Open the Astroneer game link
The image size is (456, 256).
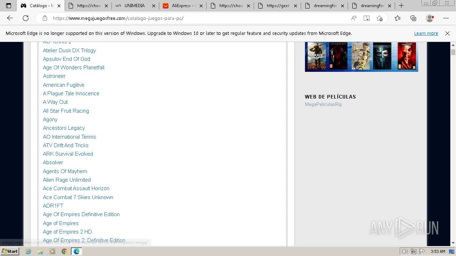tap(54, 76)
